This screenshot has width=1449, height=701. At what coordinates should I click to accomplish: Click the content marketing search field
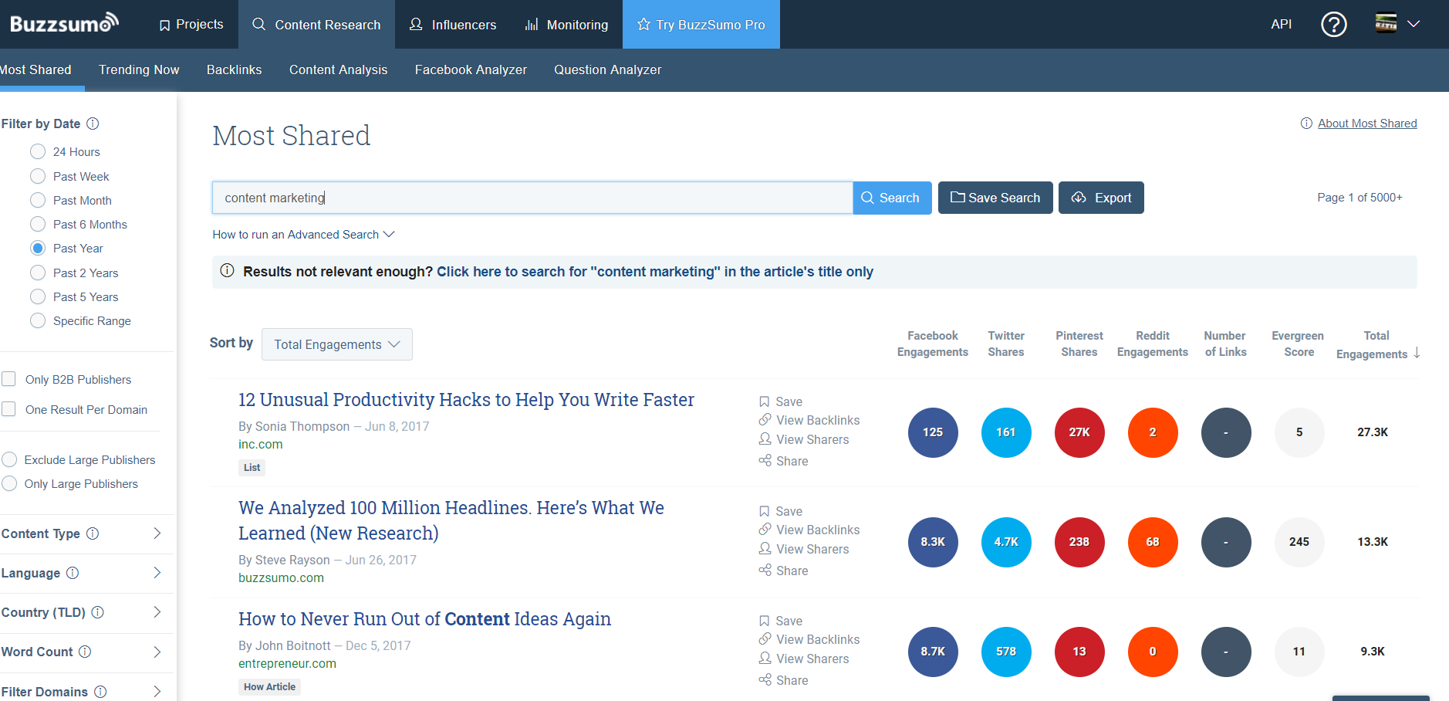click(532, 198)
